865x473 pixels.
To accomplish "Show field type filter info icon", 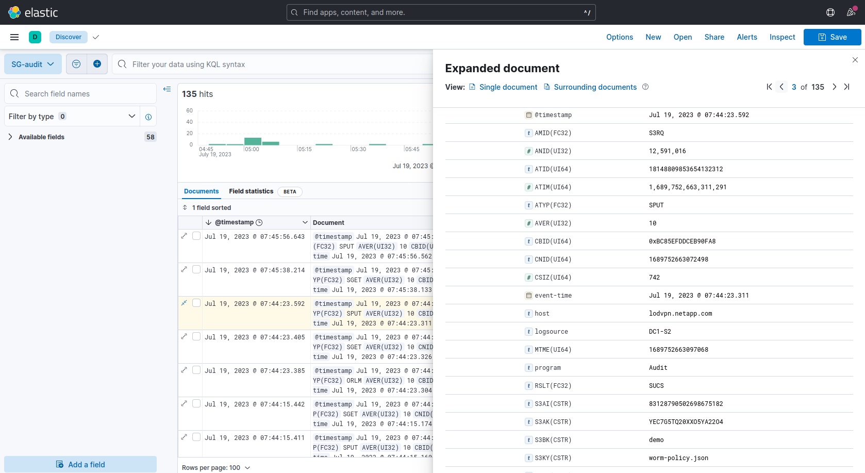I will (x=148, y=117).
